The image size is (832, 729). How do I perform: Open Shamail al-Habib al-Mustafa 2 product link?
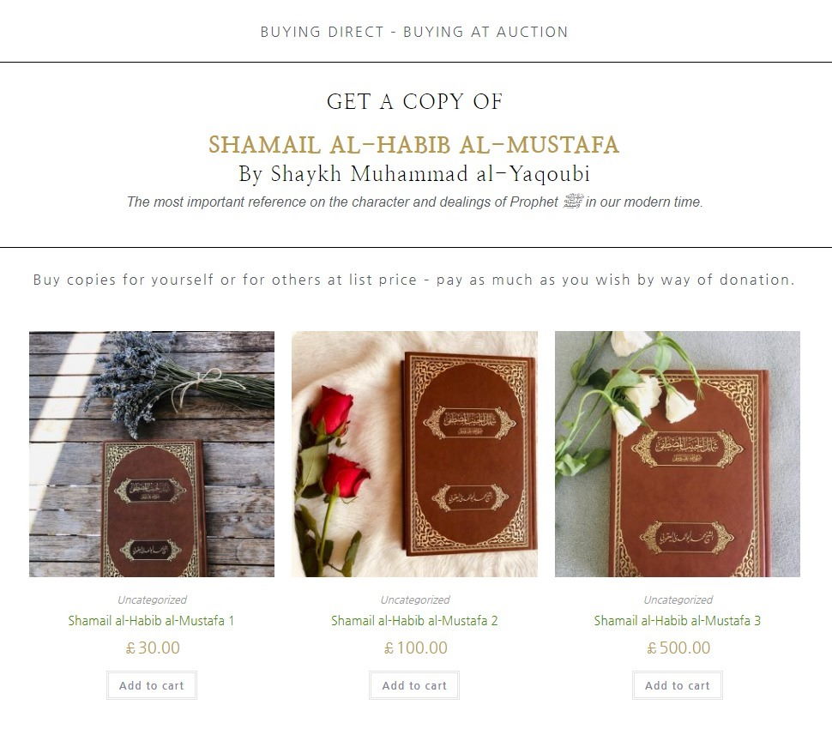pyautogui.click(x=414, y=620)
